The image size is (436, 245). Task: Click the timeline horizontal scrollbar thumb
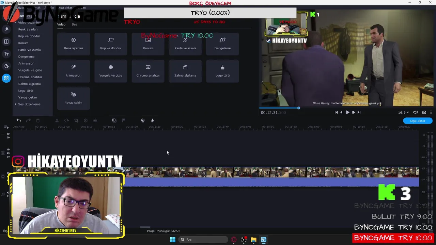coord(145,227)
